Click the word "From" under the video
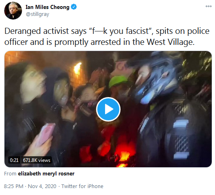Viewport: 215px width, 195px height. 10,173
